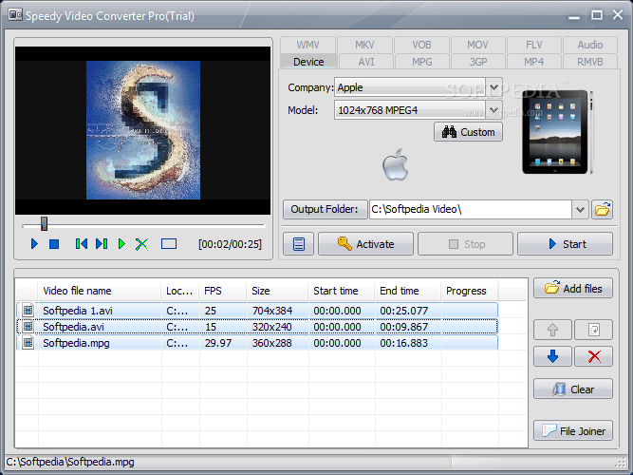The image size is (633, 475).
Task: Select the Softpedia.avi row
Action: tap(257, 327)
